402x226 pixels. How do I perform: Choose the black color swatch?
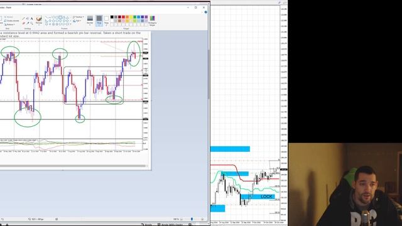click(x=112, y=17)
